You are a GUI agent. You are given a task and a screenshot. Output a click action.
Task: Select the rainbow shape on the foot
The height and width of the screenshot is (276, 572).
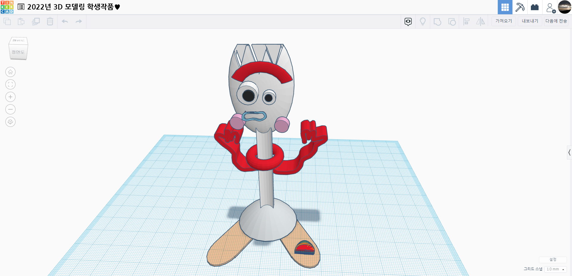(304, 248)
